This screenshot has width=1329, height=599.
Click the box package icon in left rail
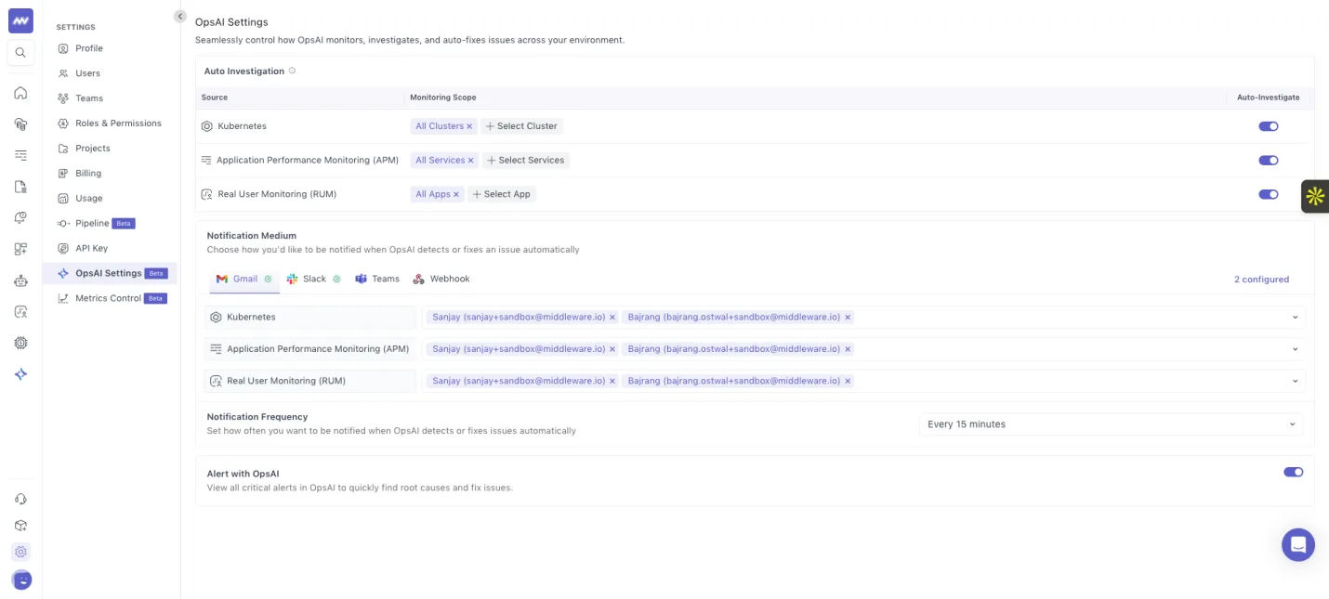(x=20, y=526)
